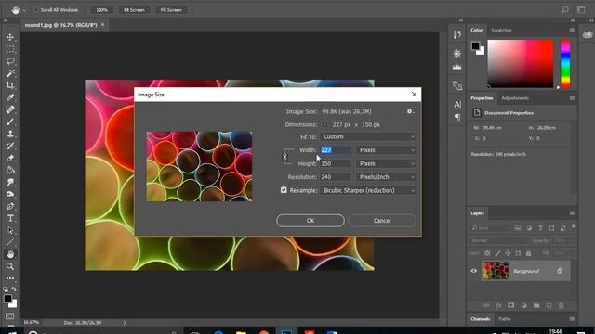This screenshot has height=334, width=595.
Task: Click the hue spectrum strip
Action: (565, 64)
